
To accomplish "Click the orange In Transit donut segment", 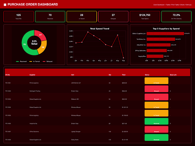I will 43,47.
